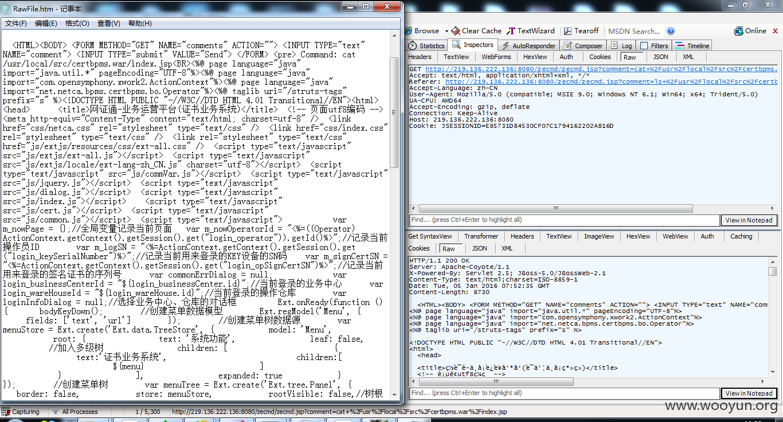The image size is (783, 422).
Task: Select request JSON inspector tab
Action: click(660, 57)
